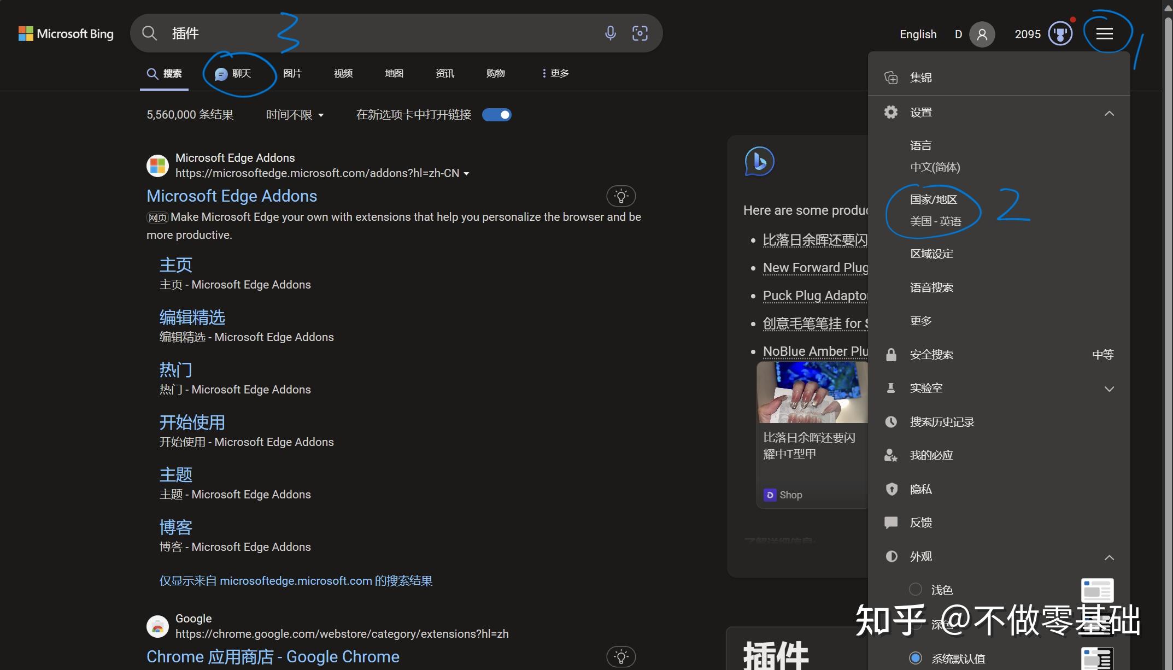Click the Bing chat logo in sidebar card
The width and height of the screenshot is (1173, 670).
point(760,161)
